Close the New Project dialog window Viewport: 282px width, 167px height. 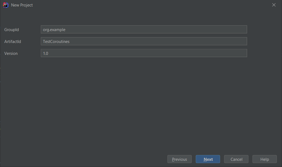(274, 5)
